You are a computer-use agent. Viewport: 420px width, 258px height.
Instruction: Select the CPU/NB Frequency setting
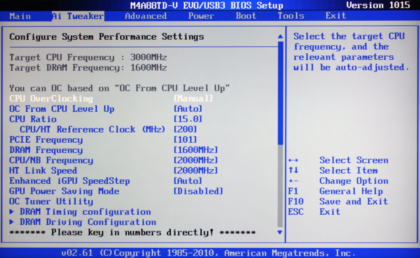click(x=51, y=161)
